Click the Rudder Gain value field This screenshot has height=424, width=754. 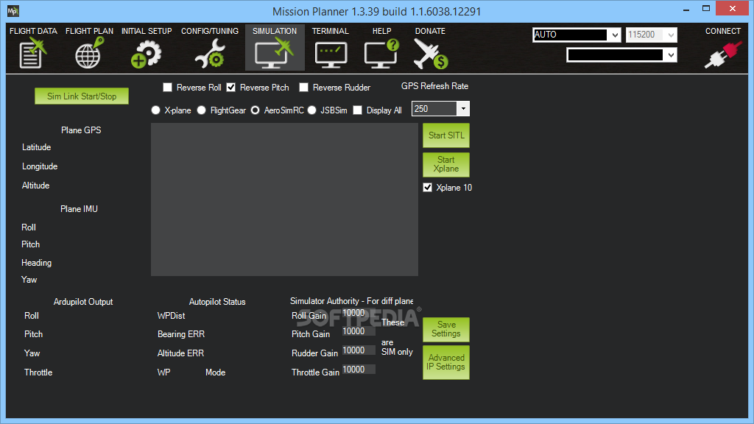point(359,350)
